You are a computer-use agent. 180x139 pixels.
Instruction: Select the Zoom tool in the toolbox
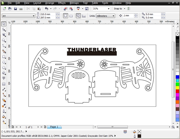tap(4, 40)
